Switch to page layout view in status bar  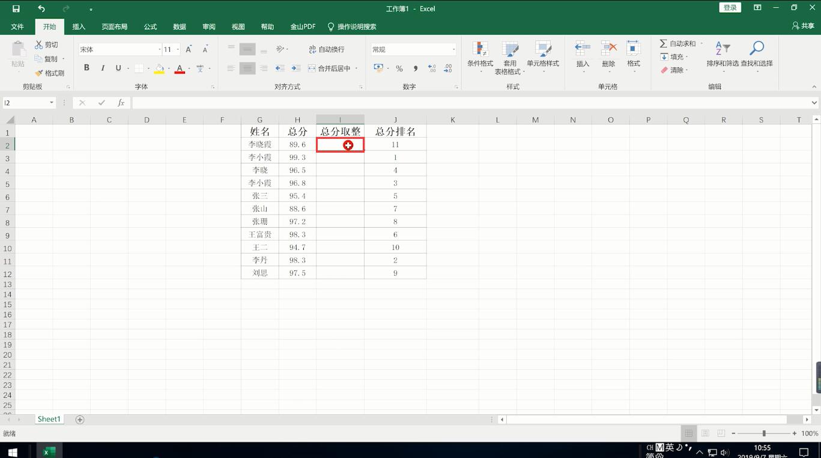click(x=705, y=433)
